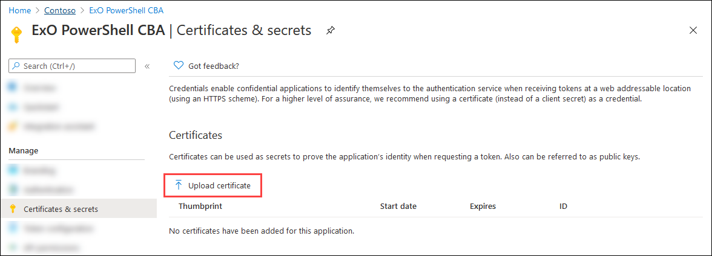Navigate to ExO PowerShell CBA breadcrumb
This screenshot has height=256, width=712.
click(x=125, y=10)
